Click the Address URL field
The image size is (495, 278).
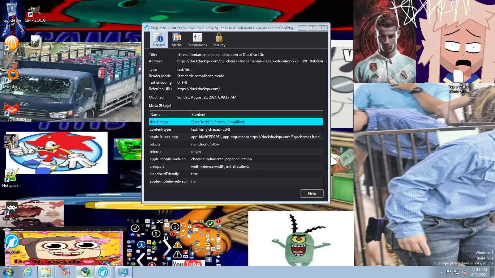pos(252,61)
